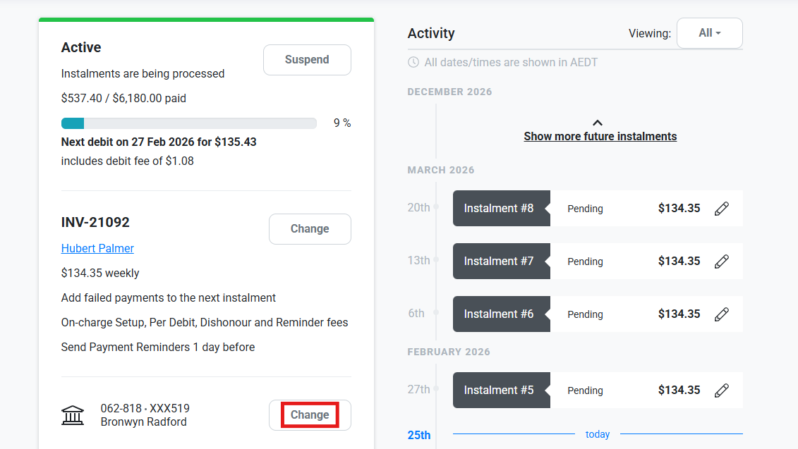Click the "today" timeline marker
The height and width of the screenshot is (449, 798).
pos(598,434)
